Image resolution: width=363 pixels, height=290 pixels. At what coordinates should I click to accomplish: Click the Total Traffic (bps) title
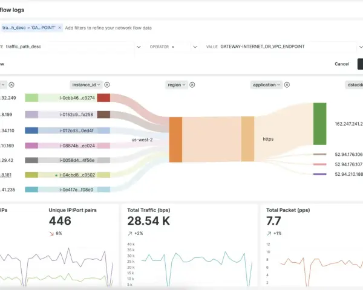[149, 210]
